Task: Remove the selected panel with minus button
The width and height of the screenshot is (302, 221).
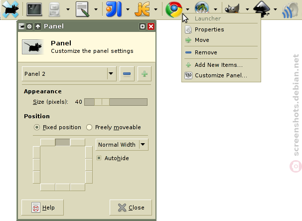Action: [127, 74]
